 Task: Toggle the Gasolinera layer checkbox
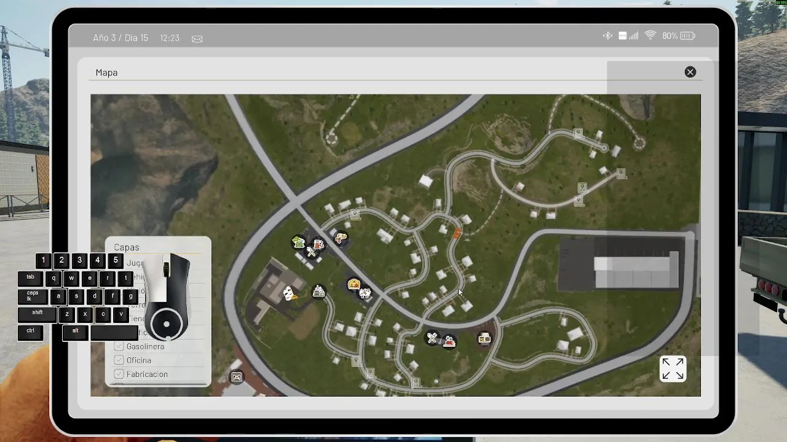pos(119,346)
